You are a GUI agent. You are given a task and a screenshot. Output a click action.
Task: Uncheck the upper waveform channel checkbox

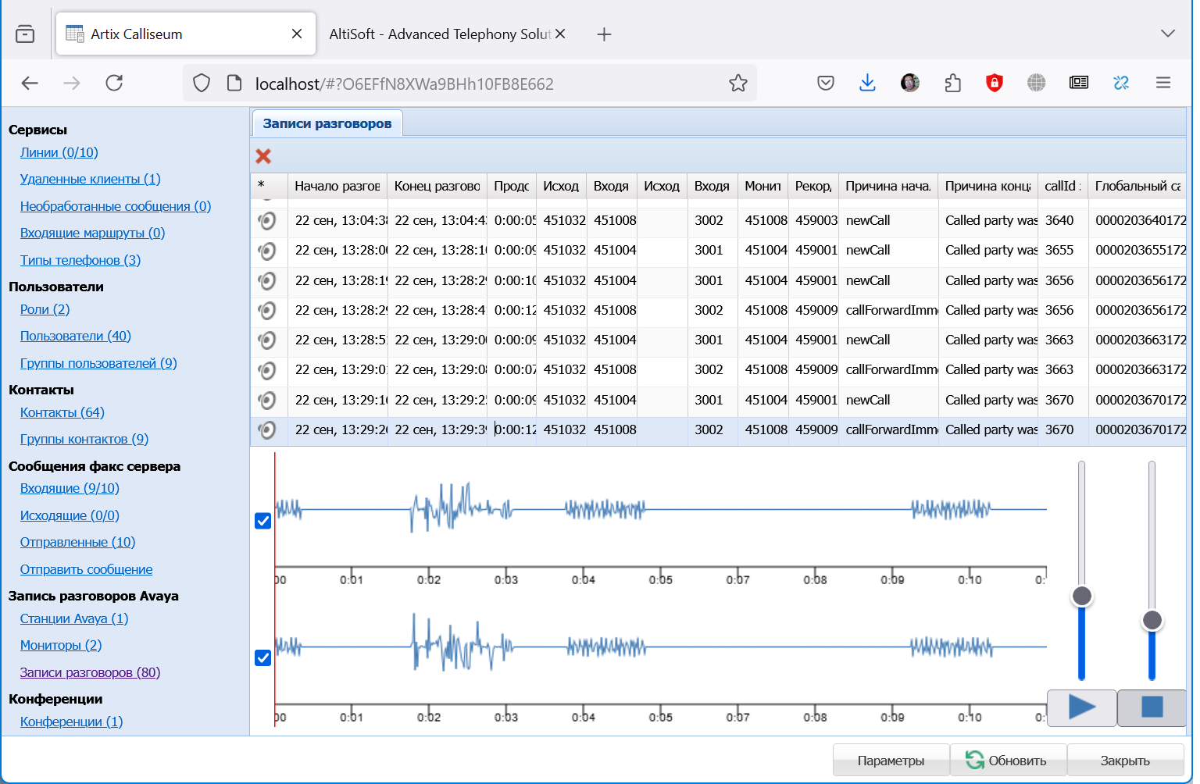coord(263,521)
